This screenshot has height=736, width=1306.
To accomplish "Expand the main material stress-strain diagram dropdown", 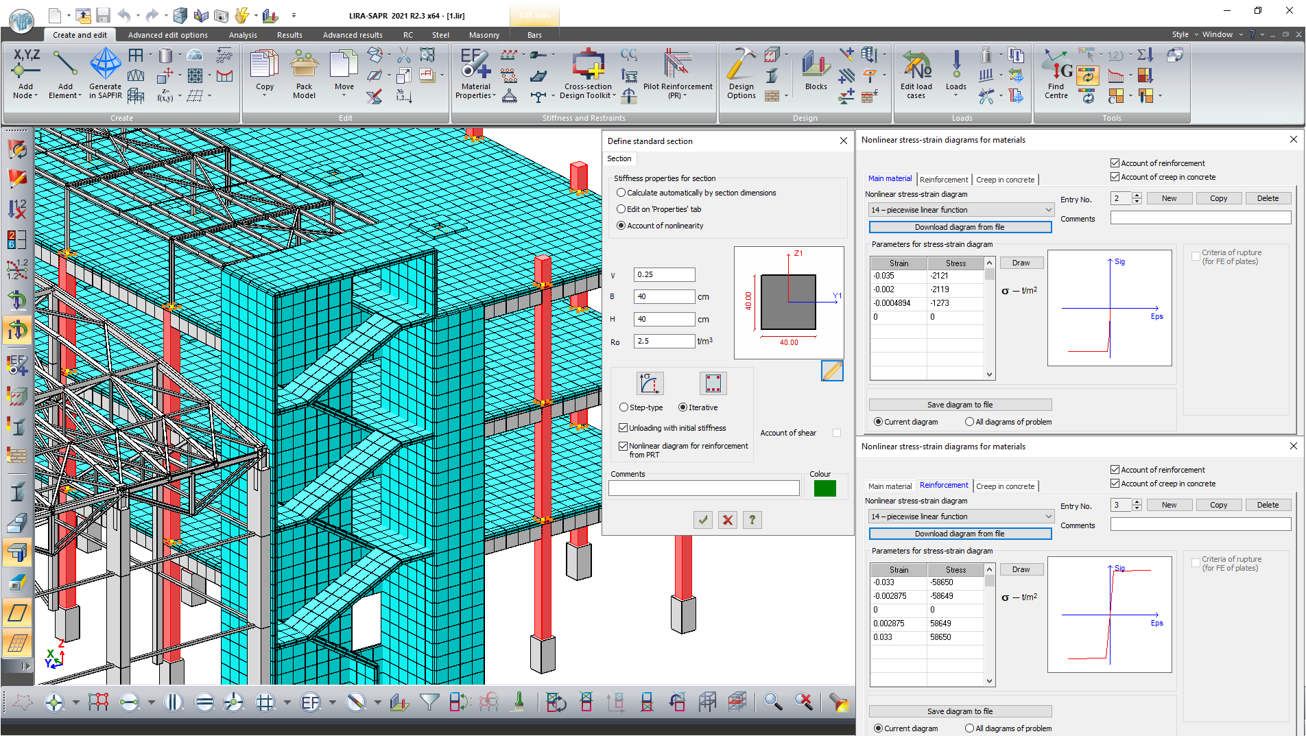I will (x=1048, y=210).
